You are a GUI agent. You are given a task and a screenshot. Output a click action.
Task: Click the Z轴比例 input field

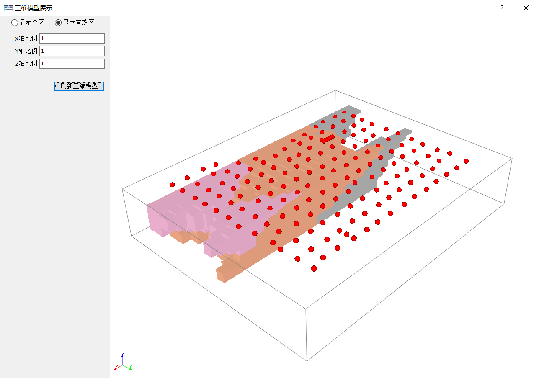pyautogui.click(x=72, y=64)
